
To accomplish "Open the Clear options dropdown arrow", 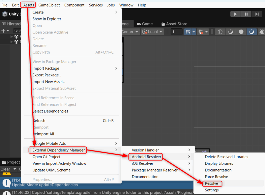I will 14,169.
